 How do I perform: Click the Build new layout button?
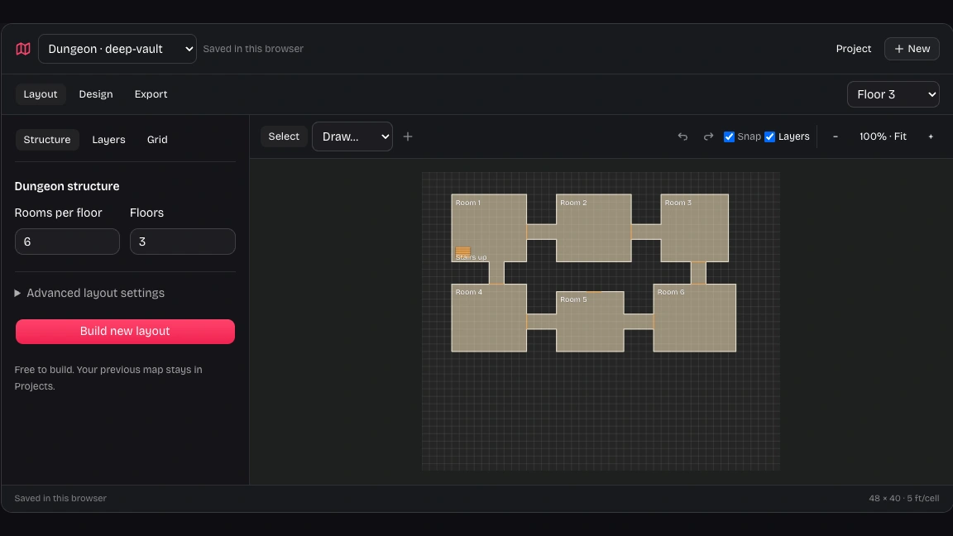tap(125, 331)
